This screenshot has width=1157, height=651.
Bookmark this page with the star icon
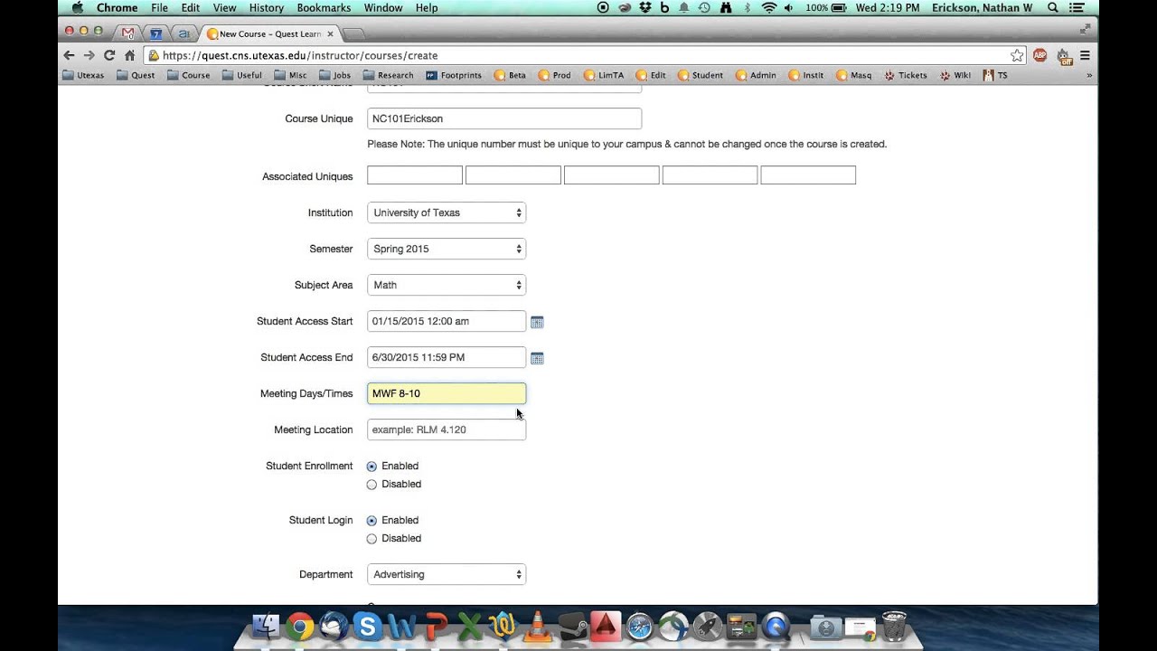coord(1017,55)
